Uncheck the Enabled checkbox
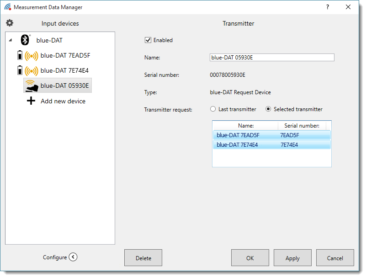Viewport: 366px width, 278px height. pyautogui.click(x=148, y=40)
